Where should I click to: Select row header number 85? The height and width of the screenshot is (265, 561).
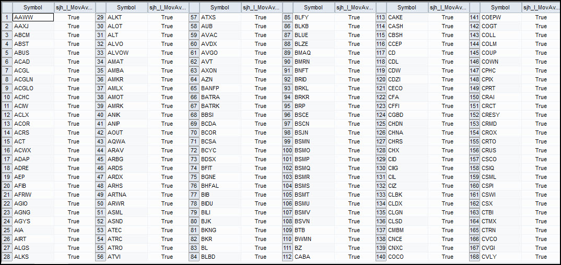287,17
